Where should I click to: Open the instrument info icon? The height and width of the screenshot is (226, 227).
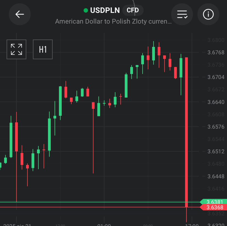tap(208, 14)
